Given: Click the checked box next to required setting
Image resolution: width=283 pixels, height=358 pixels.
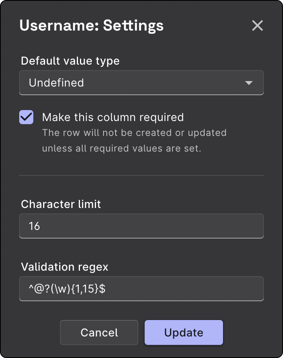Looking at the screenshot, I should point(26,117).
